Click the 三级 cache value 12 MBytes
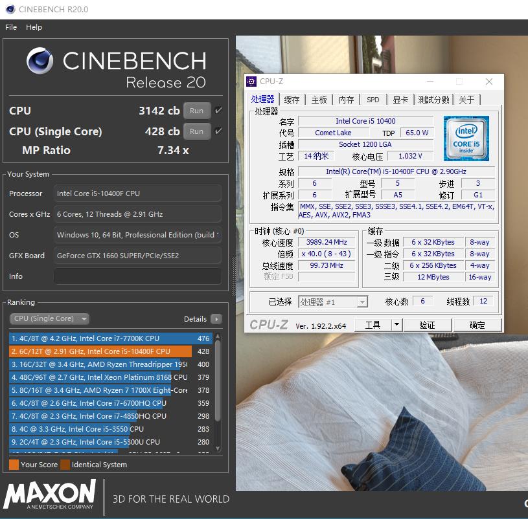The image size is (528, 519). (x=433, y=277)
